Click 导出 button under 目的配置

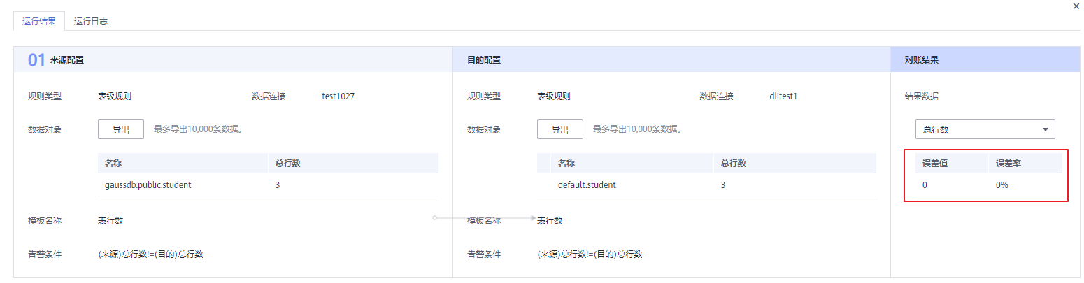click(x=560, y=129)
